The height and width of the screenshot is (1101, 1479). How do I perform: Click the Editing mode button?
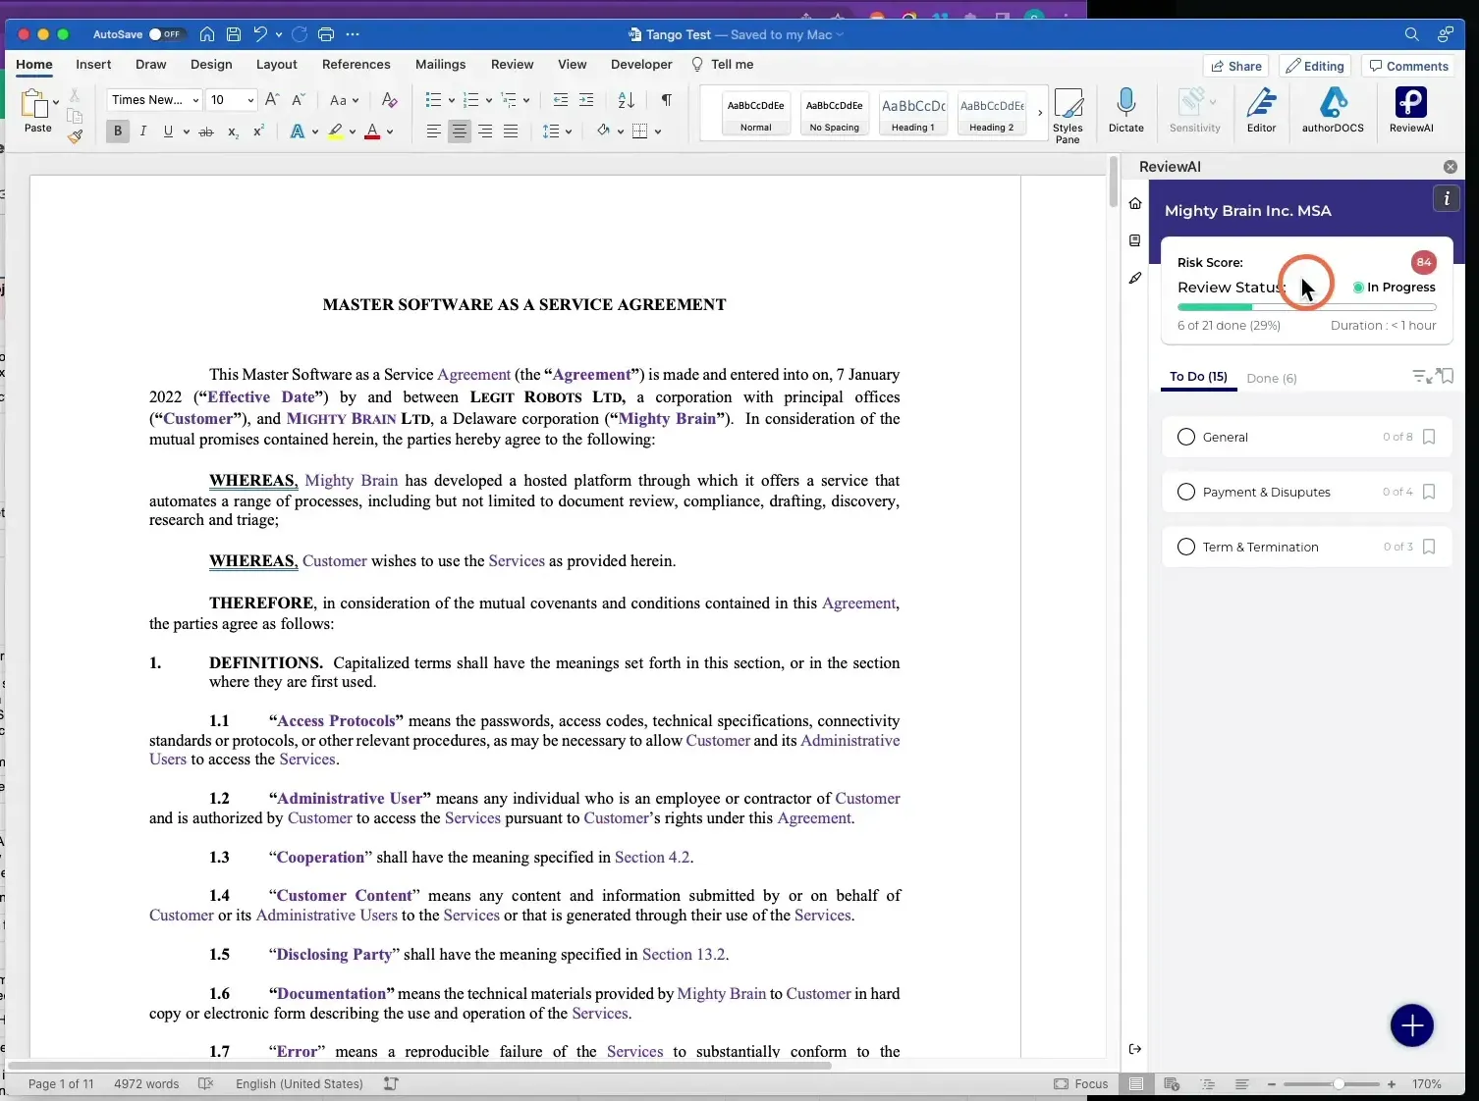[1314, 66]
